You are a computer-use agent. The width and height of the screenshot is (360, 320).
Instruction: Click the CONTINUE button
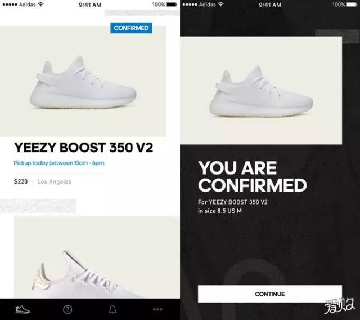270,294
